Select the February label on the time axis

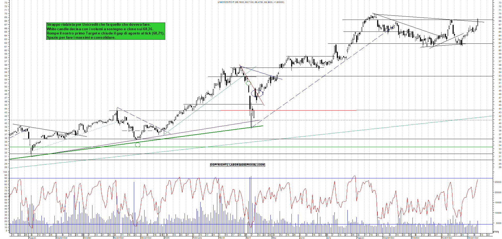(x=197, y=238)
